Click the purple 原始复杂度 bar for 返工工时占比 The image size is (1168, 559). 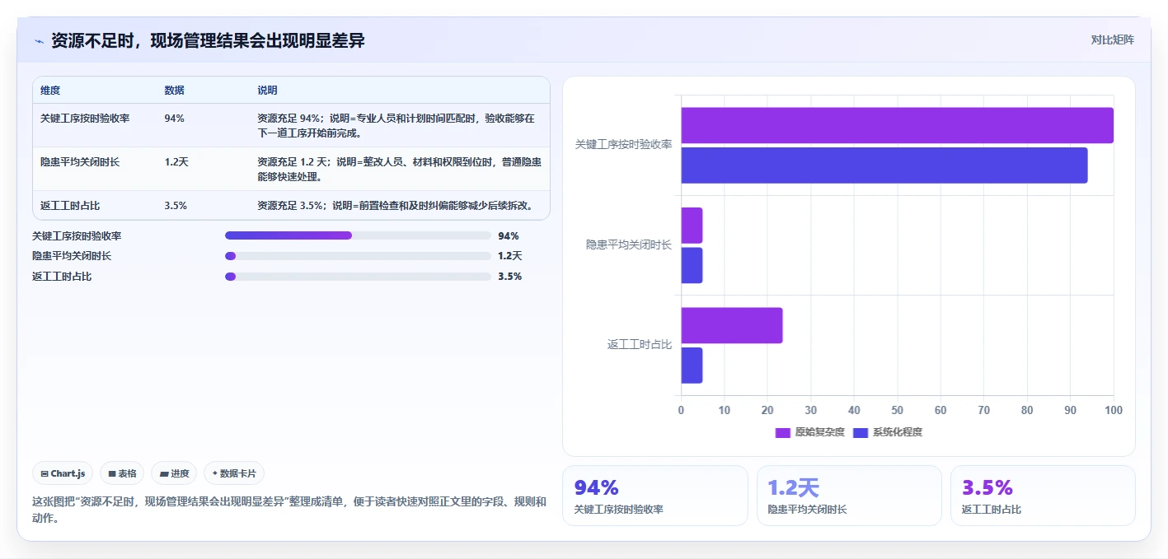tap(731, 325)
